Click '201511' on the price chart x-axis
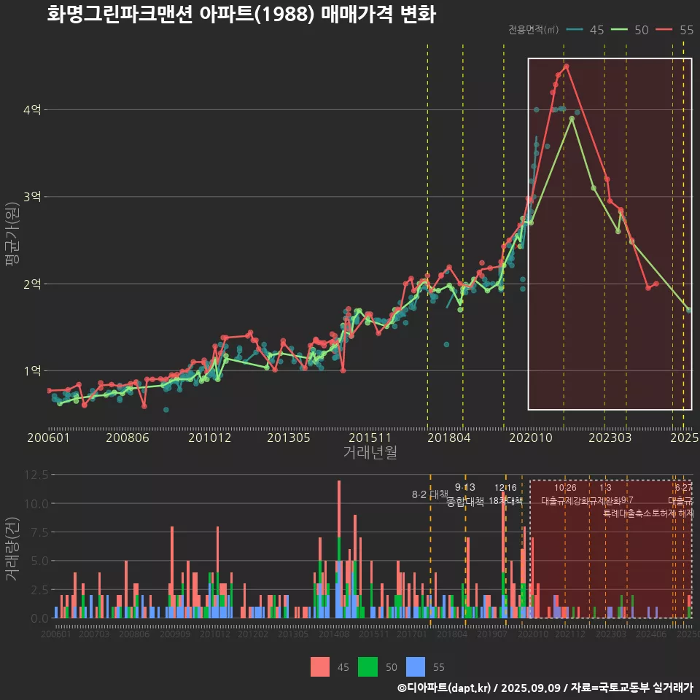Screen dimensions: 700x700 tap(370, 437)
